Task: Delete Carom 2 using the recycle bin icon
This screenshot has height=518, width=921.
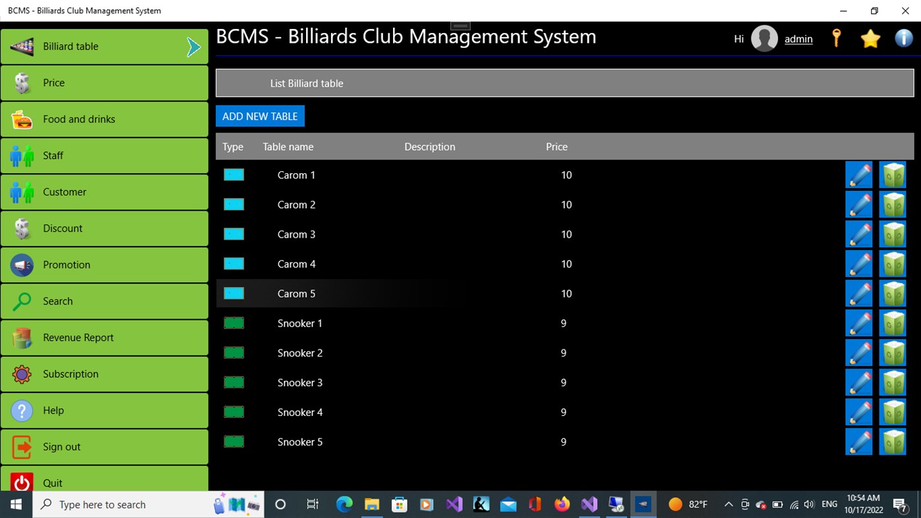Action: (x=893, y=204)
